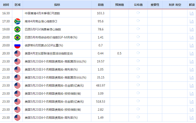The image size is (196, 123).
Task: Click the previous value 103.3
Action: 101,13
